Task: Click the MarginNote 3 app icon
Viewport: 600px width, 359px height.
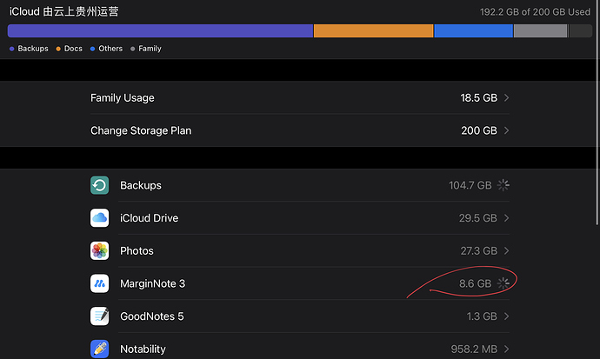Action: (x=99, y=283)
